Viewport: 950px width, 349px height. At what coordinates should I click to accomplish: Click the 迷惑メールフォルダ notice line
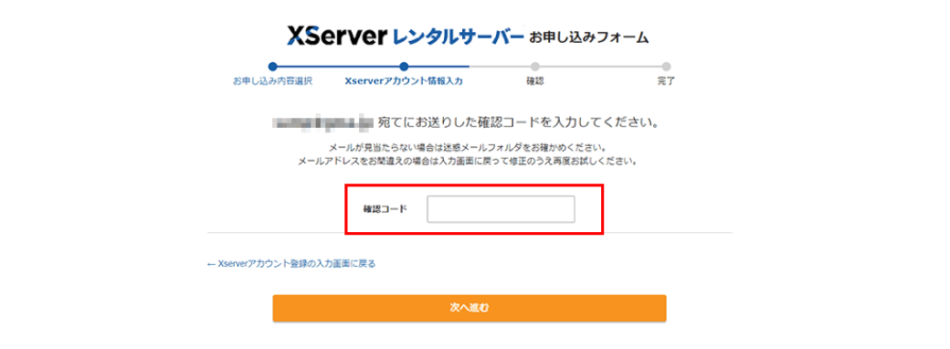pyautogui.click(x=468, y=147)
